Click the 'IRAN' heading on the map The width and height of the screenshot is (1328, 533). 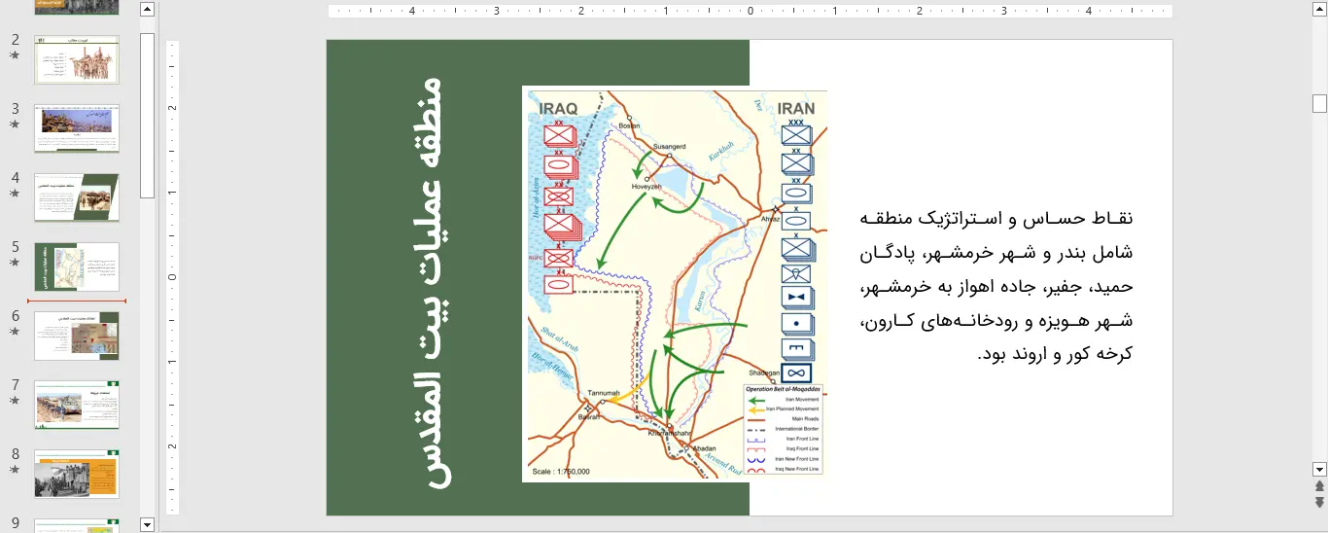click(x=796, y=109)
